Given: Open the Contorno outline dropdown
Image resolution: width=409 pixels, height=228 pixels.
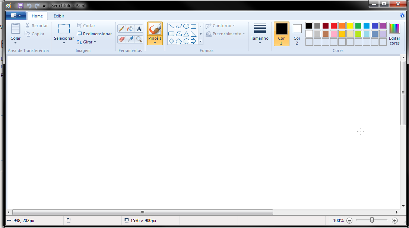Looking at the screenshot, I should tap(220, 26).
